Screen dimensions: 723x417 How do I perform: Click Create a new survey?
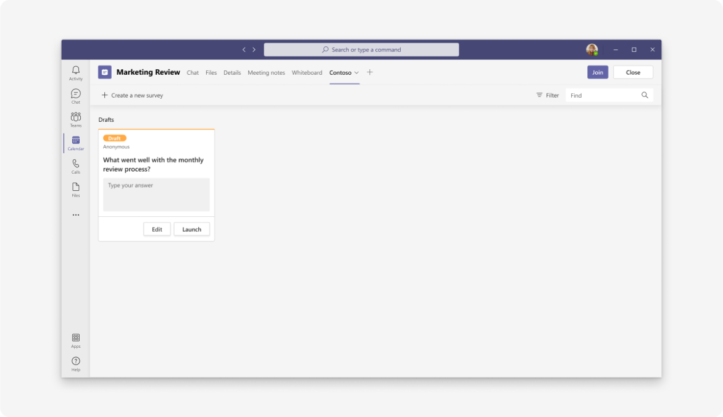pyautogui.click(x=137, y=96)
